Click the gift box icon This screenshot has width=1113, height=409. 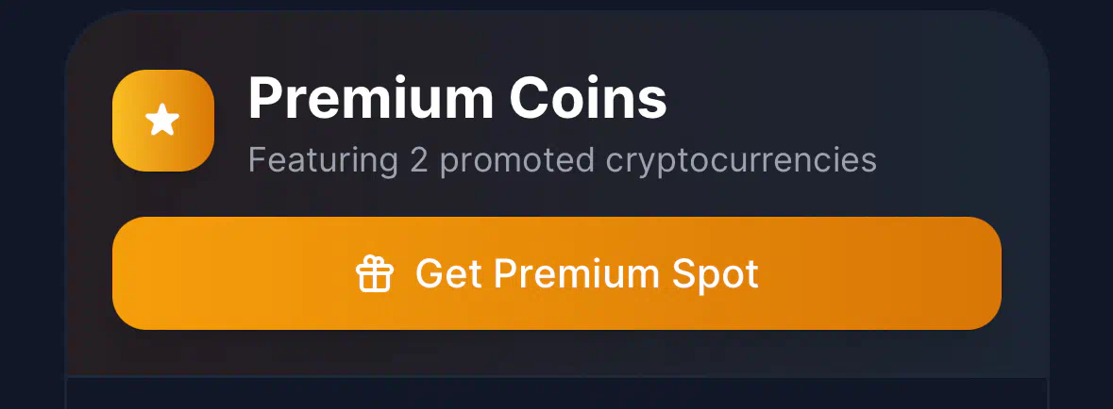(x=374, y=273)
